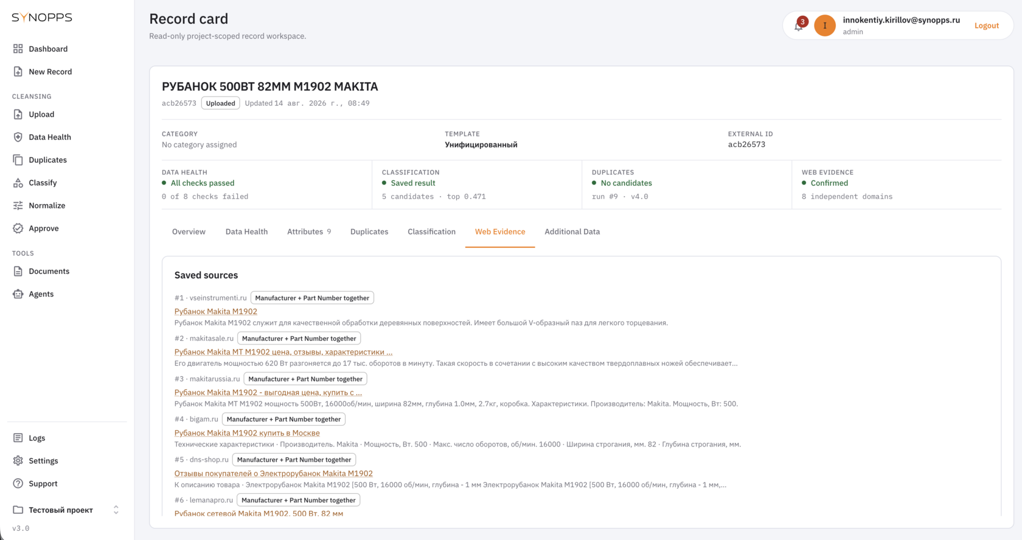Image resolution: width=1022 pixels, height=540 pixels.
Task: Click the Duplicates copy icon
Action: (x=18, y=160)
